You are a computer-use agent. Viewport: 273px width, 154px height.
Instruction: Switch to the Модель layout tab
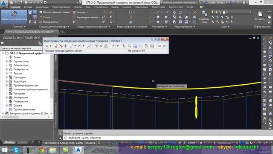[x=9, y=142]
